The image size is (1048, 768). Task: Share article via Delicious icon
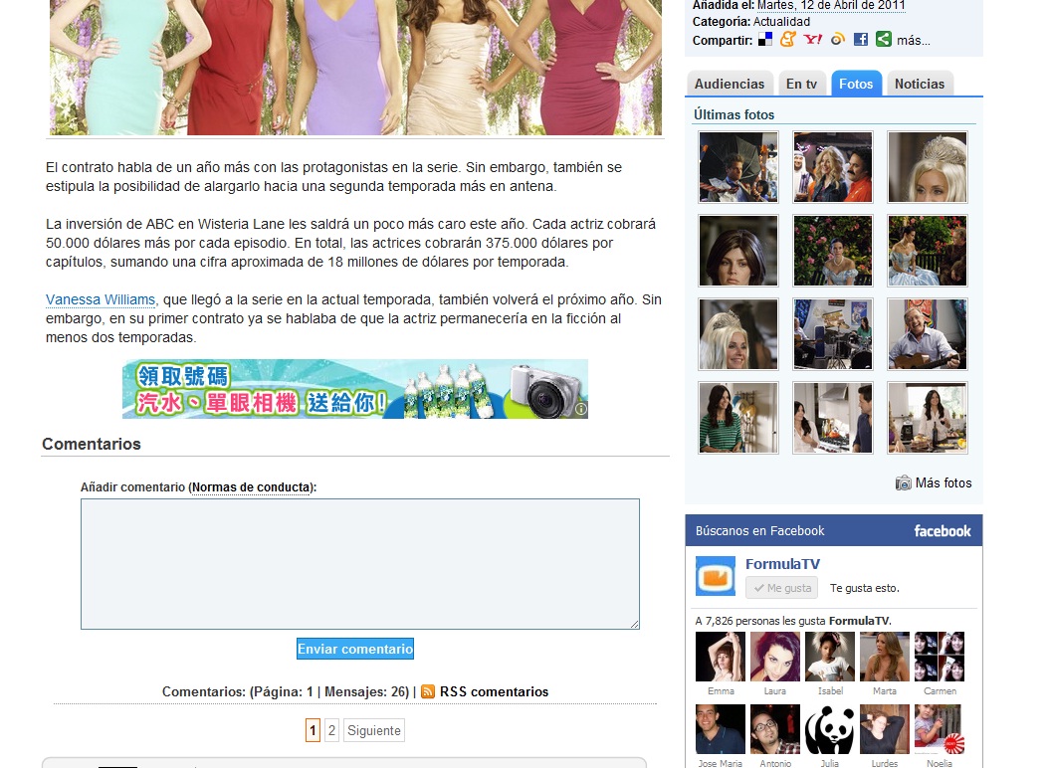coord(765,40)
